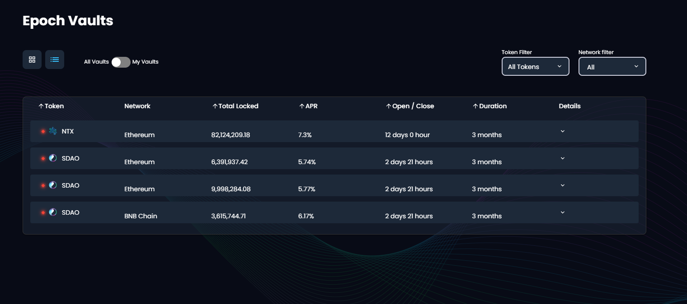This screenshot has width=687, height=304.
Task: Expand details for the BNB Chain SDAO vault
Action: [563, 212]
